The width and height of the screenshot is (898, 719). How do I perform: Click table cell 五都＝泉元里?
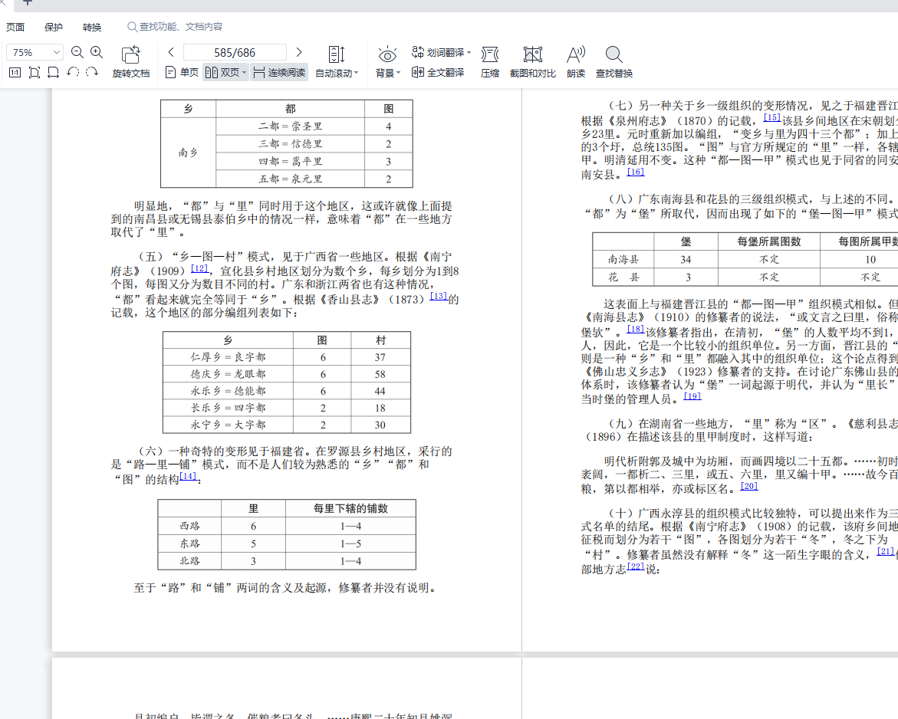(291, 179)
